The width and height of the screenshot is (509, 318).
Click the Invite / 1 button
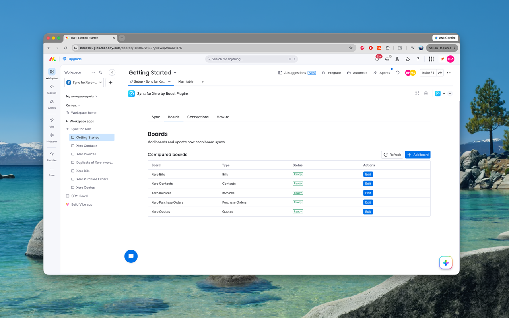pos(428,73)
